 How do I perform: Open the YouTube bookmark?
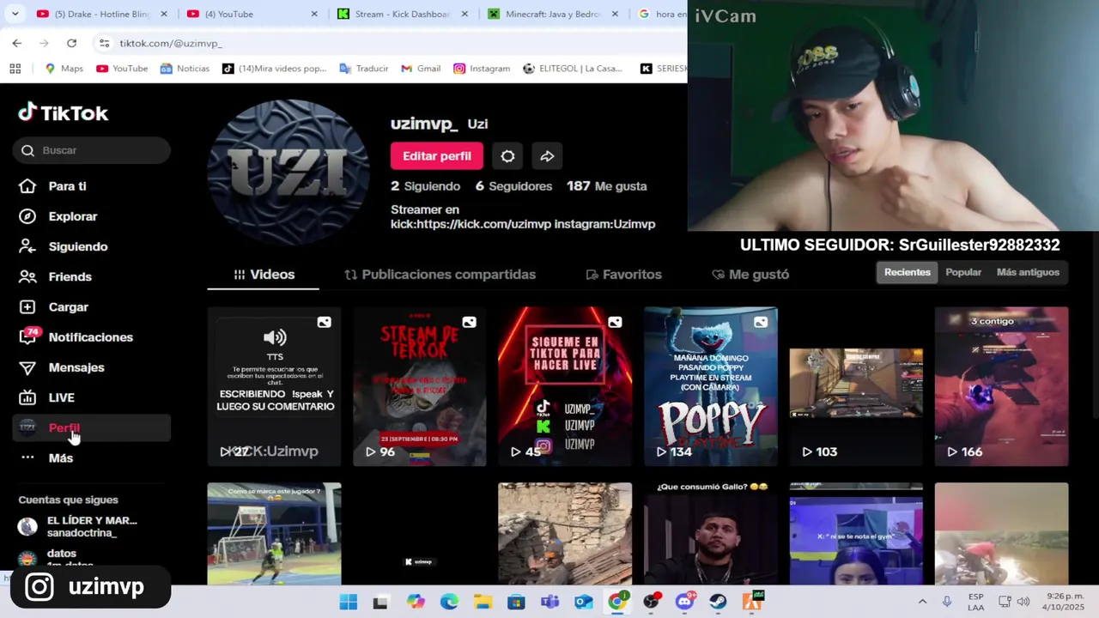pyautogui.click(x=122, y=69)
